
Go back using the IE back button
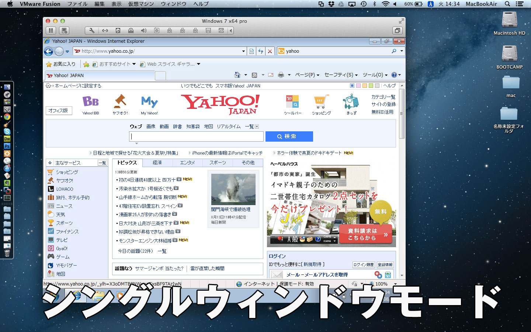pyautogui.click(x=48, y=51)
